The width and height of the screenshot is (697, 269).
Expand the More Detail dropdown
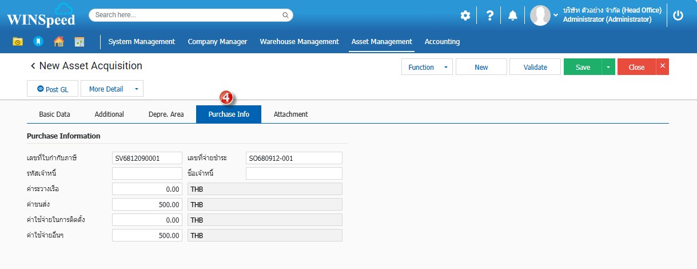(x=136, y=89)
